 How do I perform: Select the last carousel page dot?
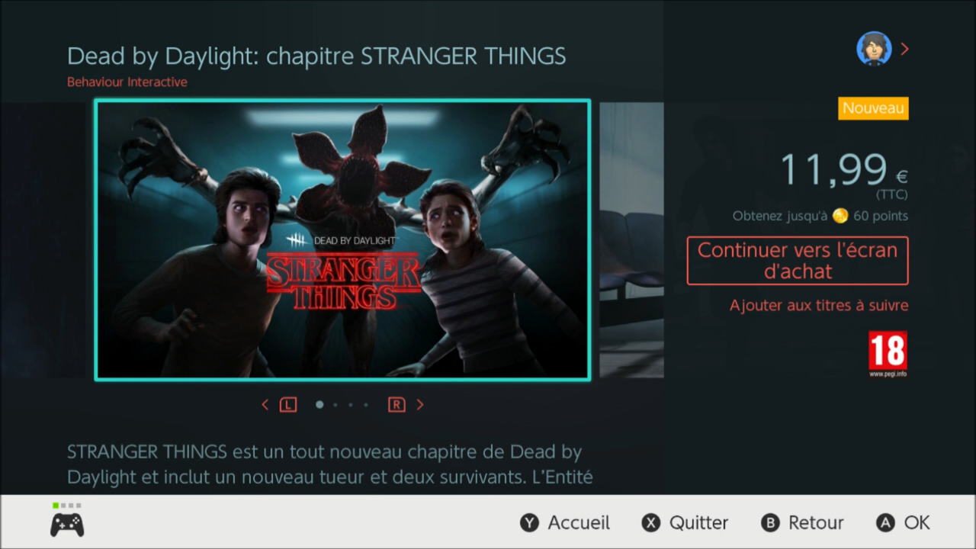coord(366,405)
